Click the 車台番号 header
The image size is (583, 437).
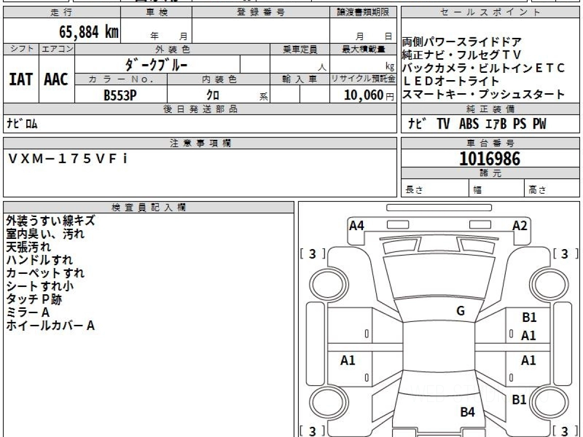click(490, 143)
